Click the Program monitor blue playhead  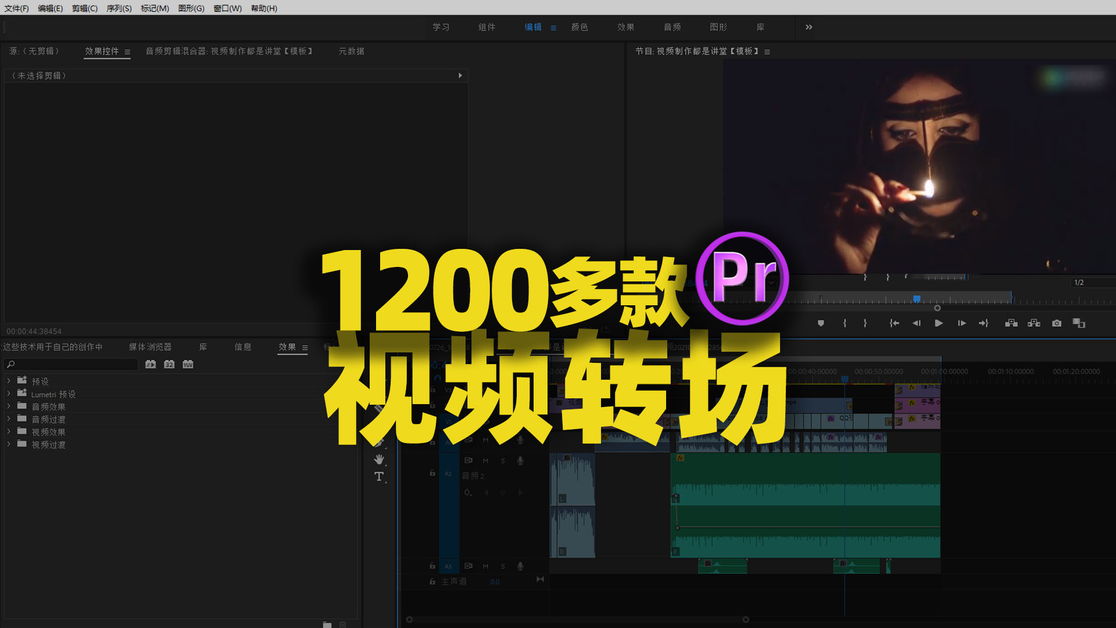(x=917, y=299)
